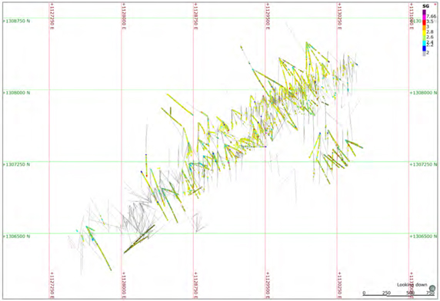
Task: Click the top +1129500 E gridline label
Action: pyautogui.click(x=268, y=16)
